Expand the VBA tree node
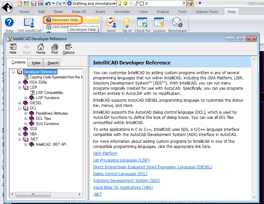 point(20,134)
